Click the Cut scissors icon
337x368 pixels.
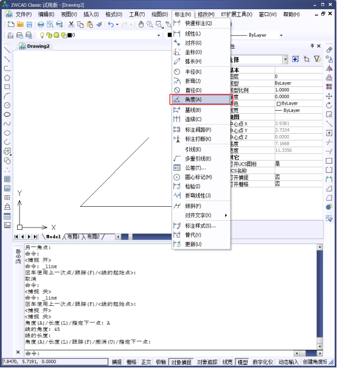[x=71, y=24]
